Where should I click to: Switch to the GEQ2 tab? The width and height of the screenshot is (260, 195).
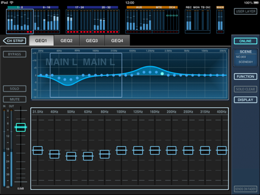[67, 41]
